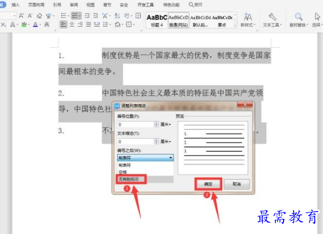The width and height of the screenshot is (323, 234).
Task: Click the decrease indent icon
Action: pyautogui.click(x=87, y=16)
